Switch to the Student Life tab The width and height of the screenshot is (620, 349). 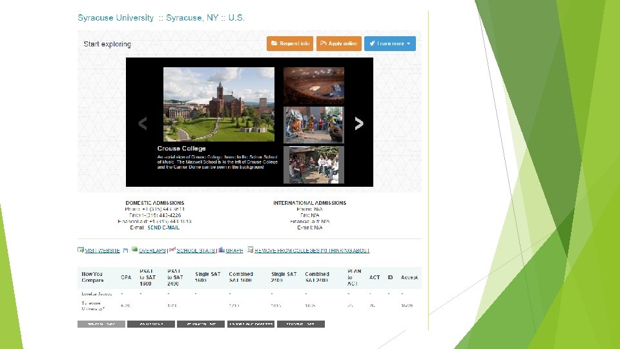(301, 324)
